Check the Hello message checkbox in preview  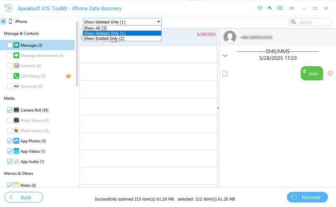225,74
